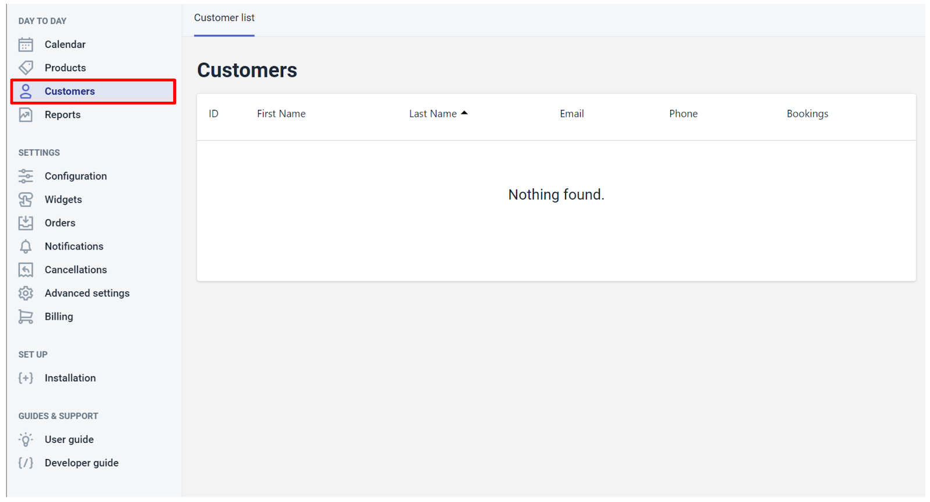Open Customers in the sidebar menu
Viewport: 930px width, 502px height.
(70, 91)
